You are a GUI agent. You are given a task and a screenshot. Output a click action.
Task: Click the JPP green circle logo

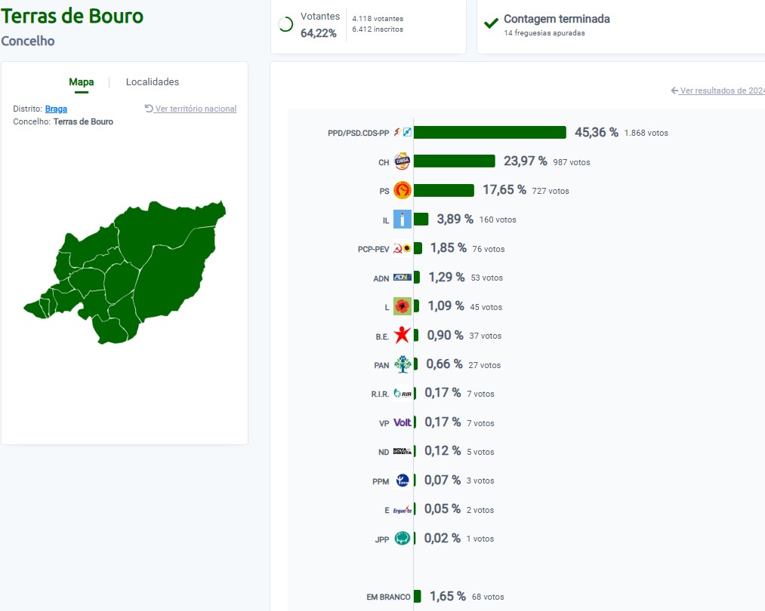click(403, 539)
